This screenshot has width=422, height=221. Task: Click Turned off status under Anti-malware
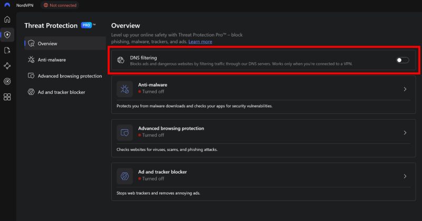point(151,92)
